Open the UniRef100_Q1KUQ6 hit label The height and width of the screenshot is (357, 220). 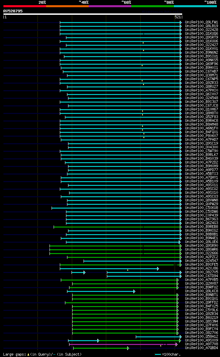coord(201,34)
